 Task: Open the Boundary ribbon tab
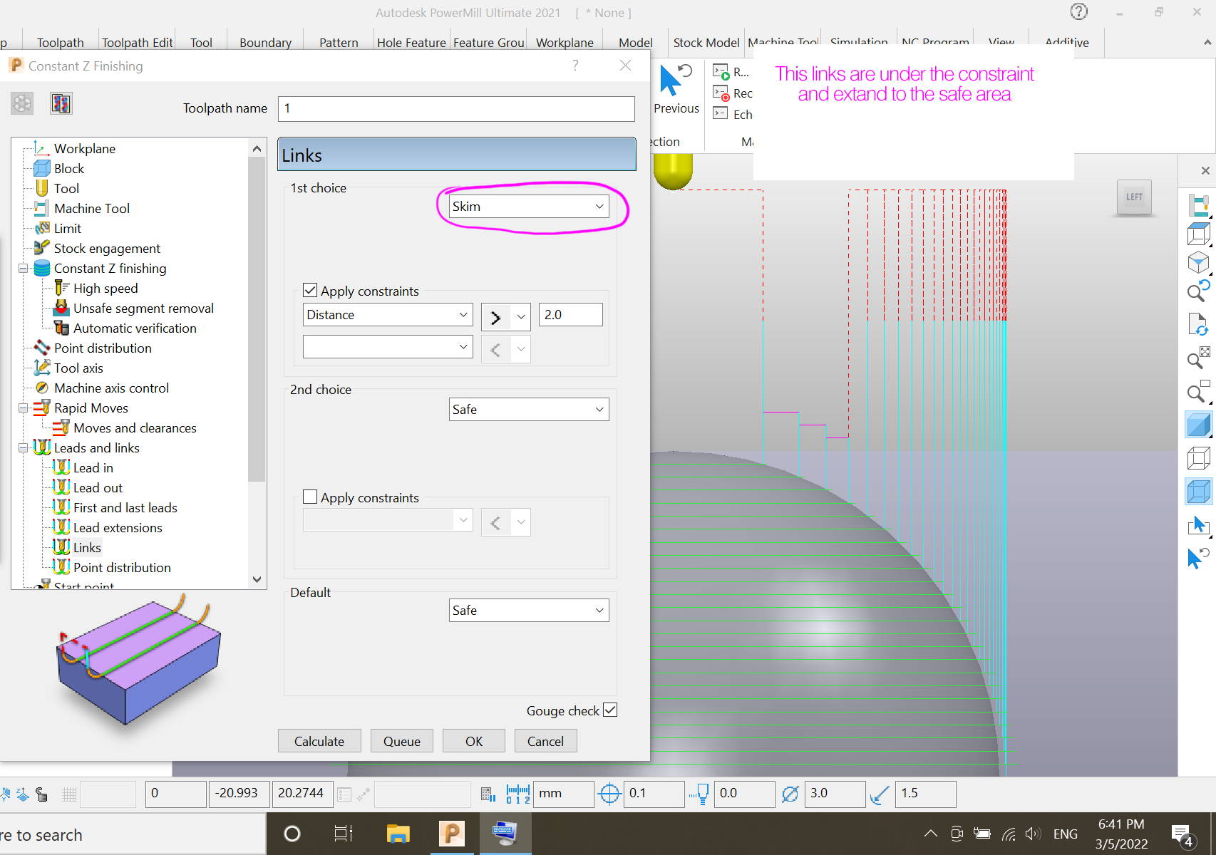tap(264, 42)
